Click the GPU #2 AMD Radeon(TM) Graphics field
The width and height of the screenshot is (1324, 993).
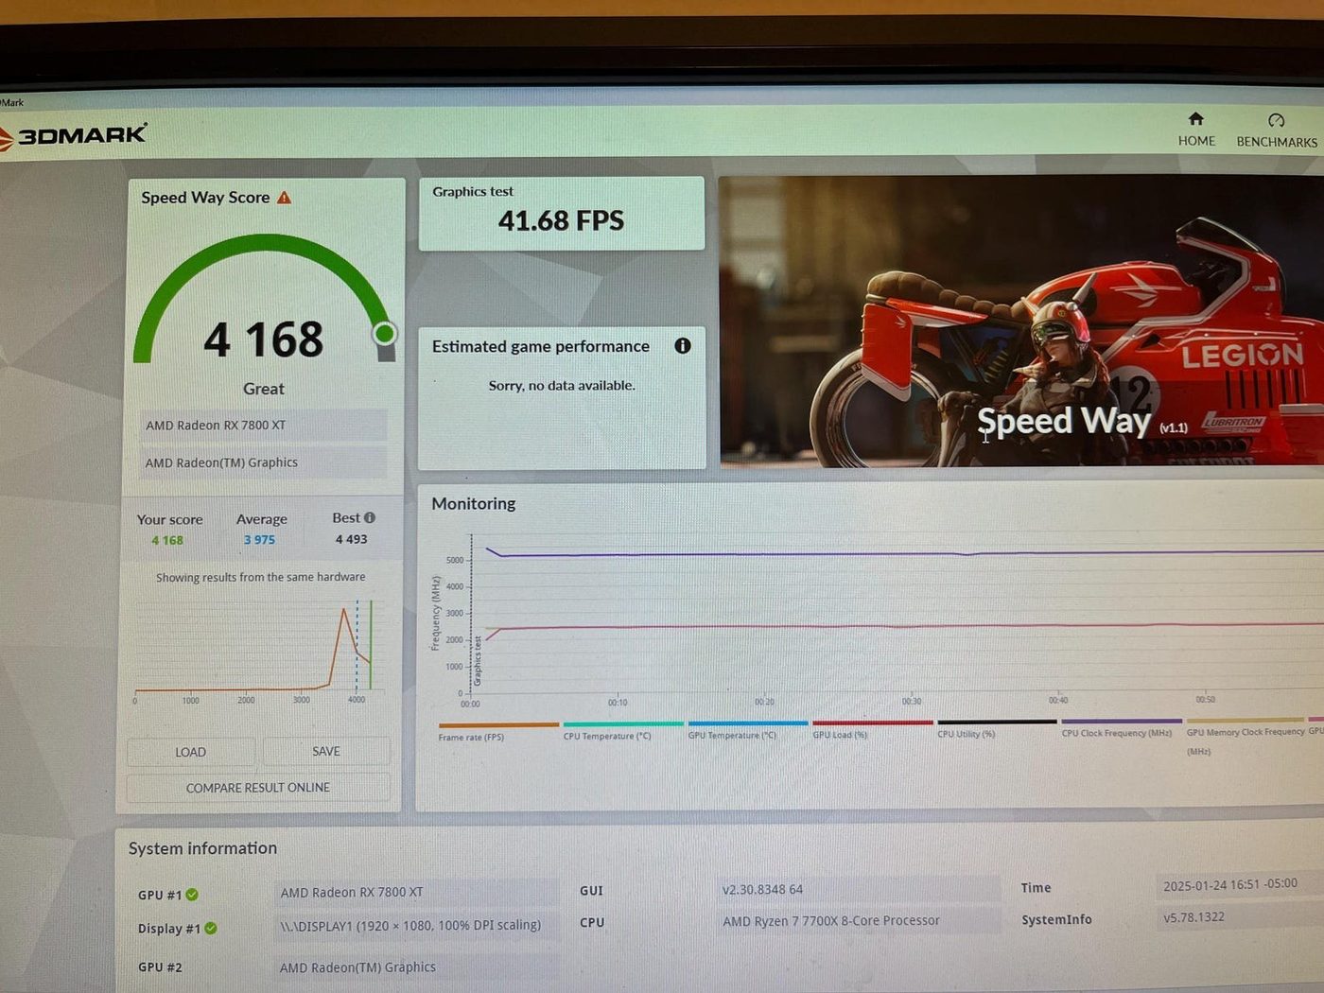[415, 967]
